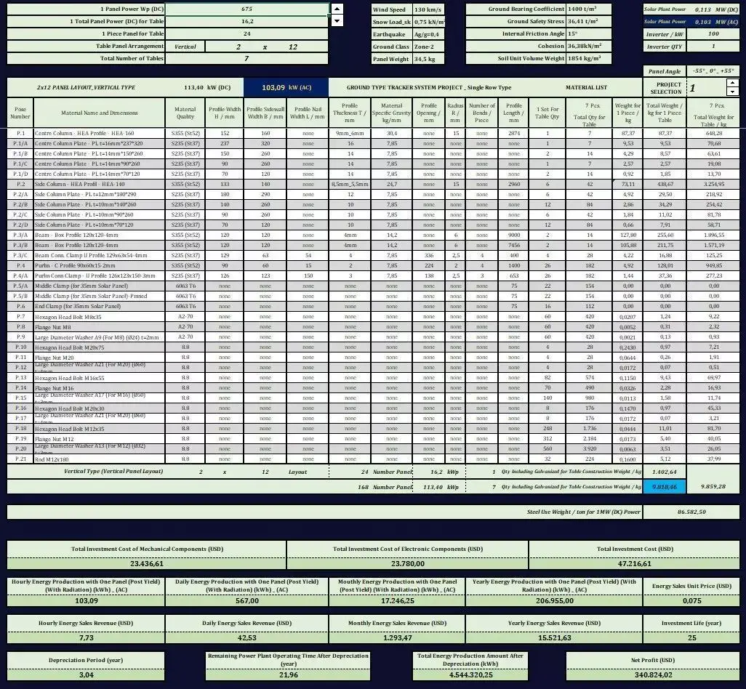746x689 pixels.
Task: Decrease the panel power with down spinner arrow
Action: (337, 20)
